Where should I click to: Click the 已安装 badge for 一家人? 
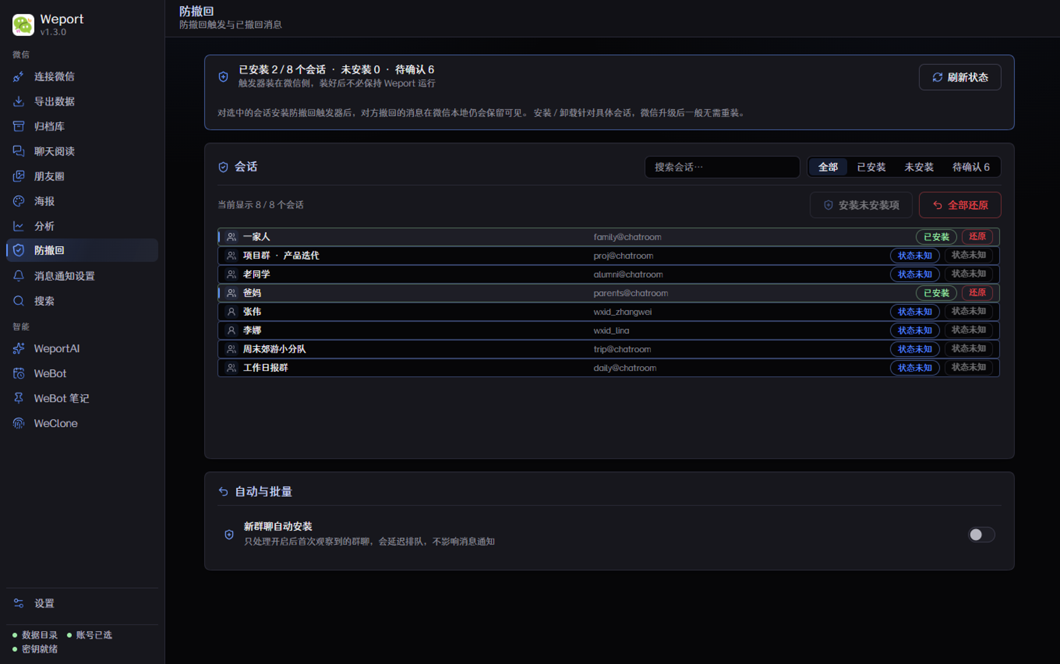[x=936, y=237]
